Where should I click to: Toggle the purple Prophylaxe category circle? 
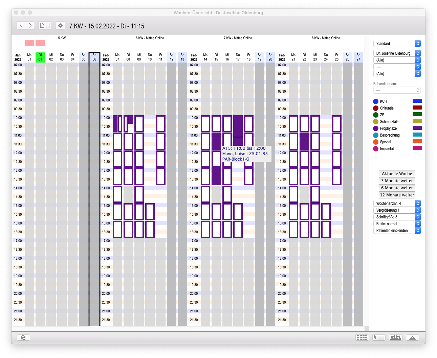pos(375,128)
